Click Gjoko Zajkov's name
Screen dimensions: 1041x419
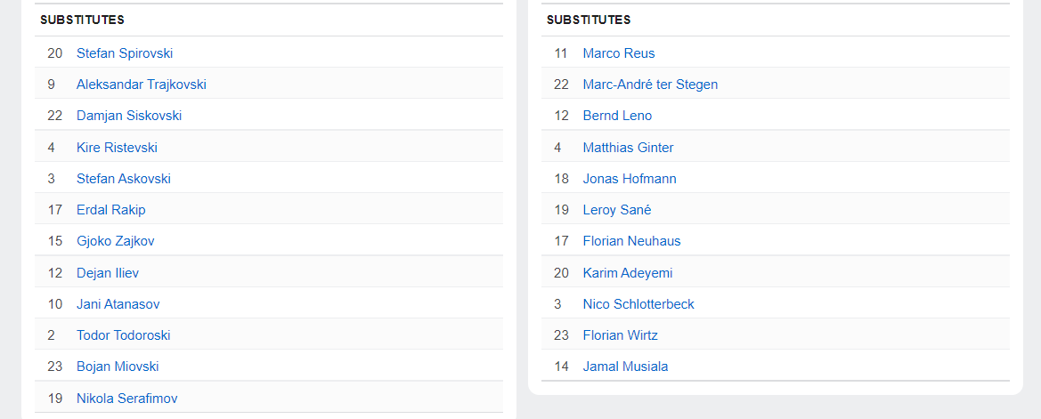[116, 241]
